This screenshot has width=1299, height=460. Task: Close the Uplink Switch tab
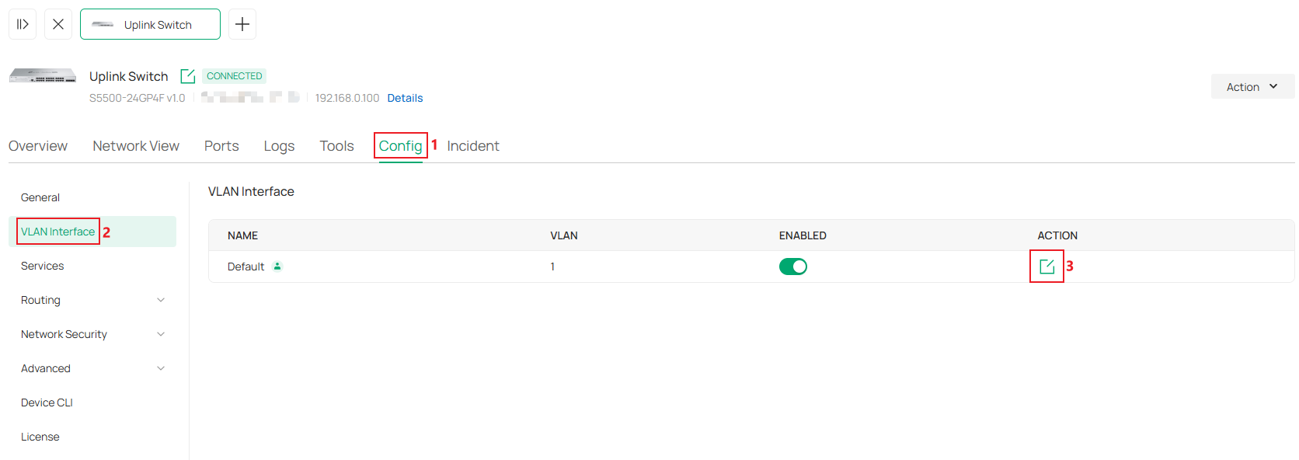pos(57,23)
